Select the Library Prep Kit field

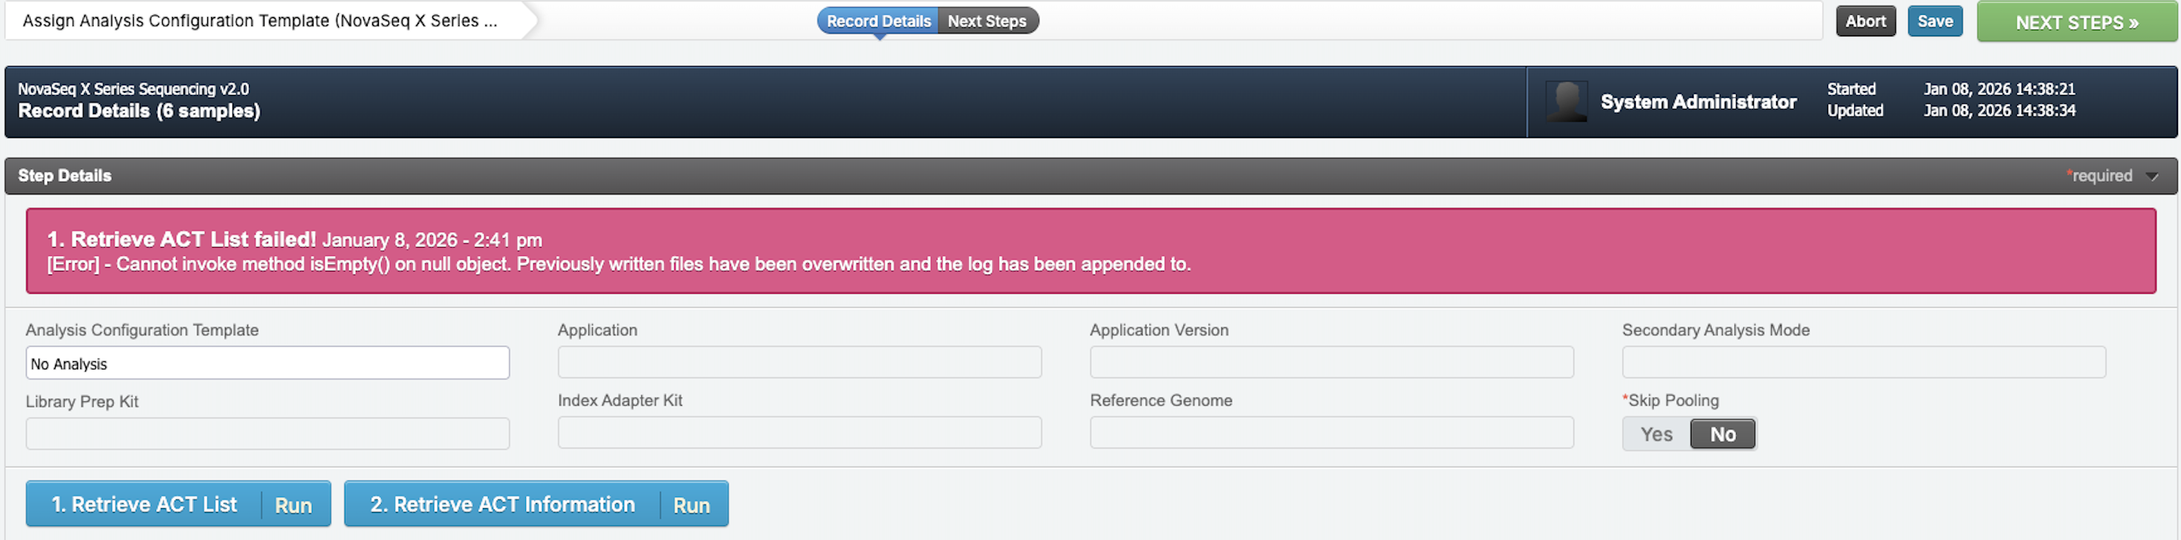(x=267, y=433)
